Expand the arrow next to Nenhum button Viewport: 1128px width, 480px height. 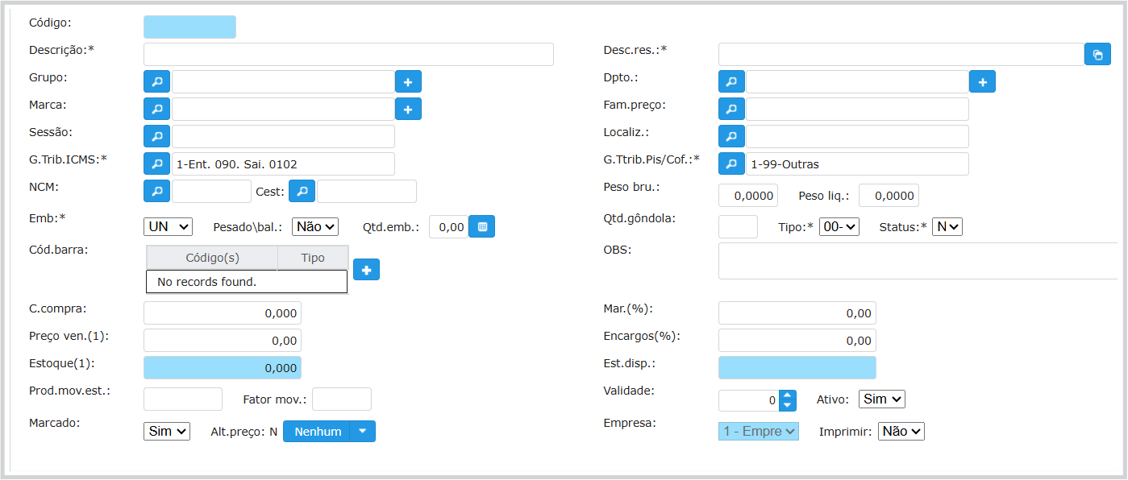pyautogui.click(x=363, y=431)
